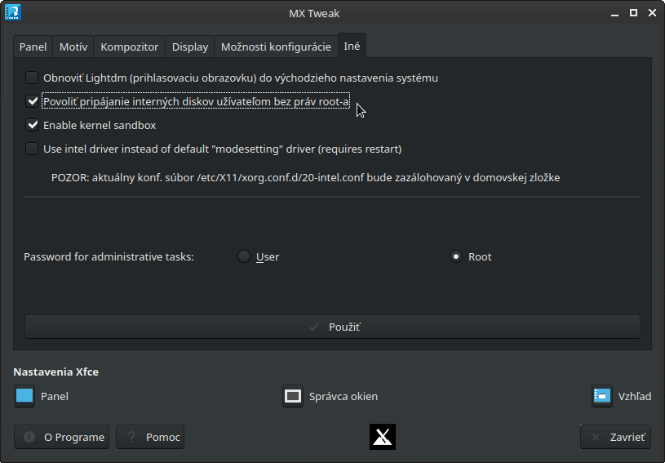Go to the Display tab

189,47
